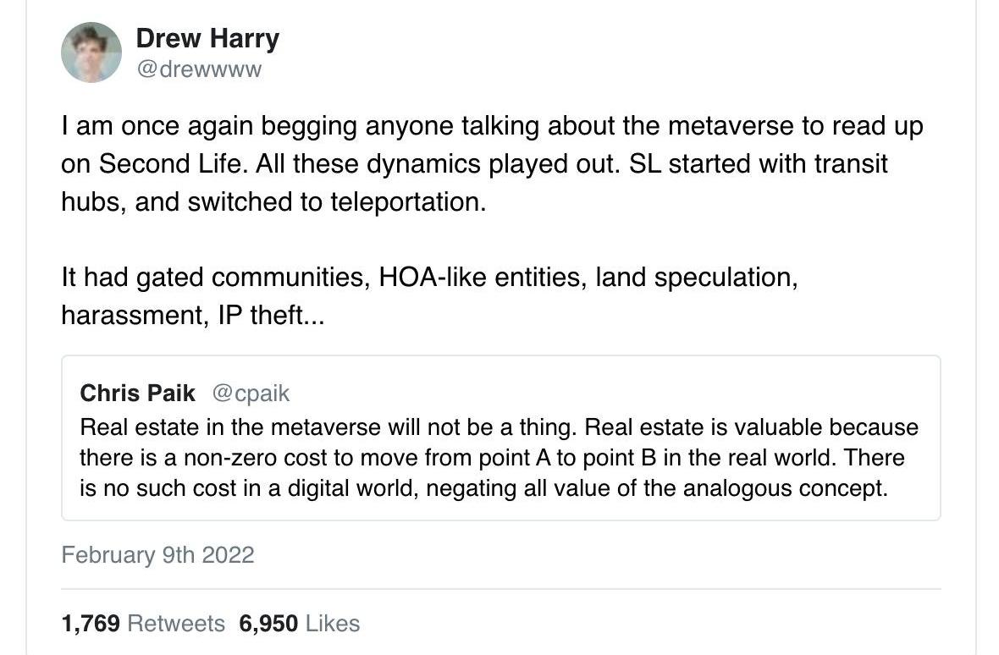View the 6,950 Likes list
The image size is (999, 655).
(x=300, y=624)
